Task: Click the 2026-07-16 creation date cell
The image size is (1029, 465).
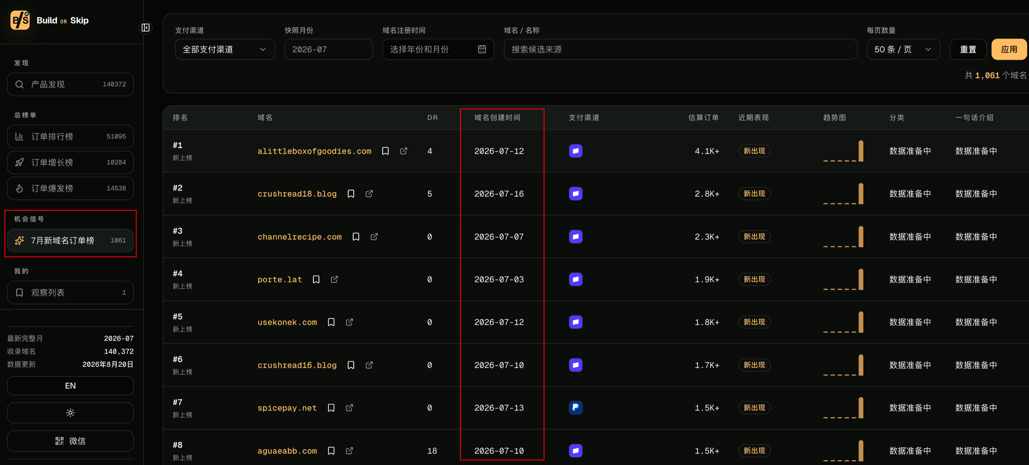Action: point(499,194)
